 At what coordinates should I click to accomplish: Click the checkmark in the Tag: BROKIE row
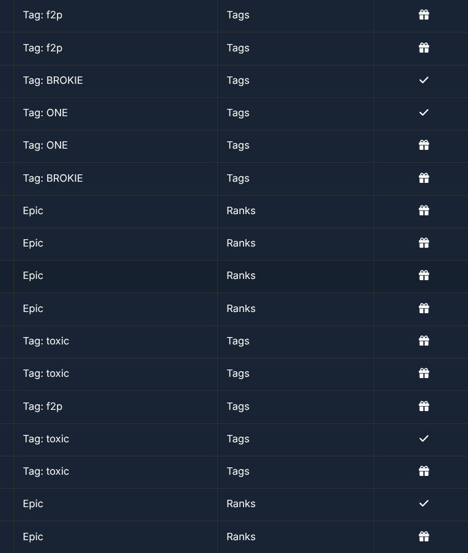(424, 80)
